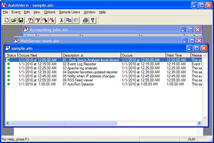Click the Copy toolbar icon
The height and width of the screenshot is (143, 214).
68,20
